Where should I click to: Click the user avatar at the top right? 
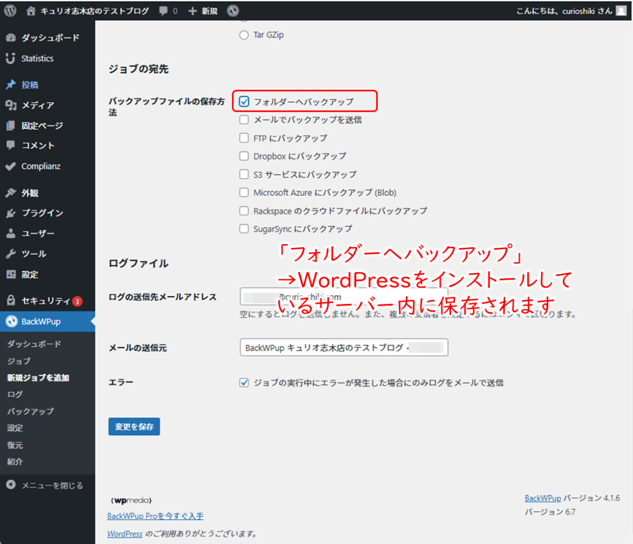pos(621,11)
